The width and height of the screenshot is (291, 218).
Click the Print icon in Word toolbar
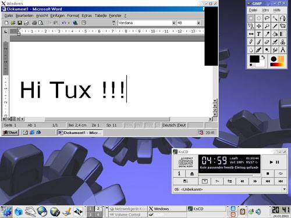click(34, 23)
